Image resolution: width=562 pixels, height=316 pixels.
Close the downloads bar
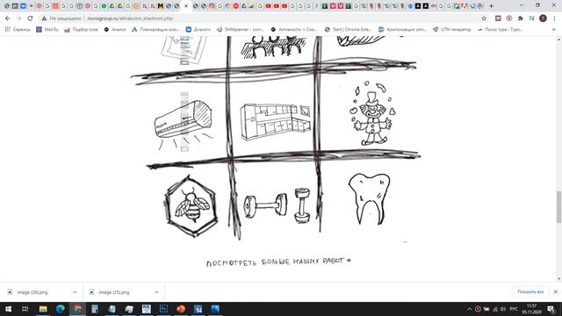556,292
